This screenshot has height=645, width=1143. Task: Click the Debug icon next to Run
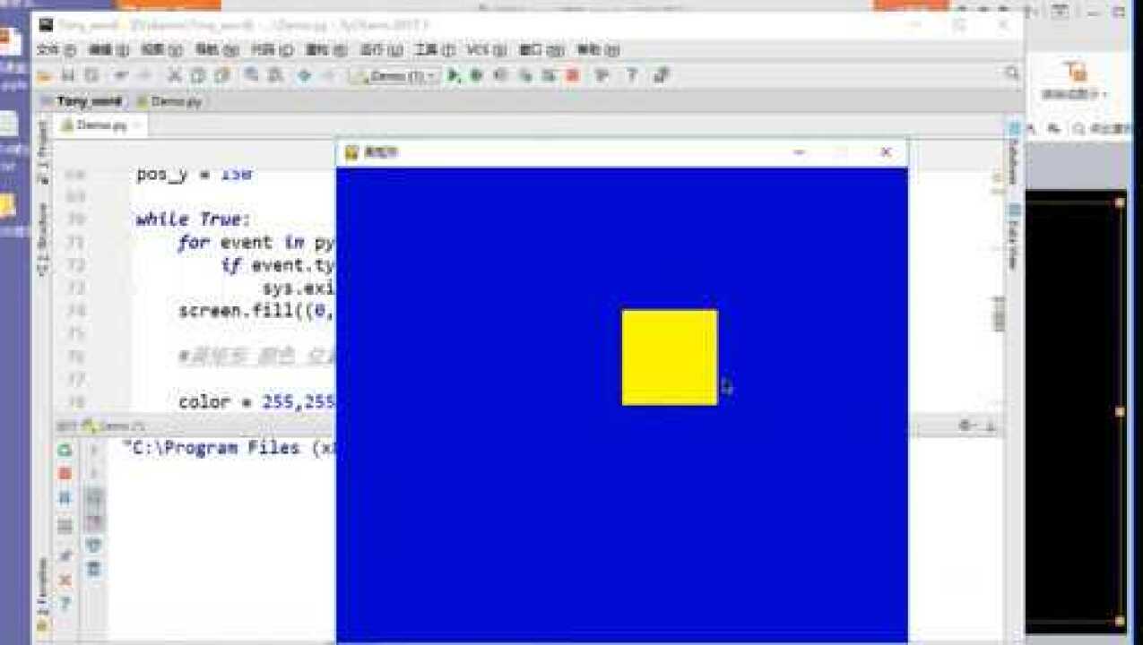[476, 76]
